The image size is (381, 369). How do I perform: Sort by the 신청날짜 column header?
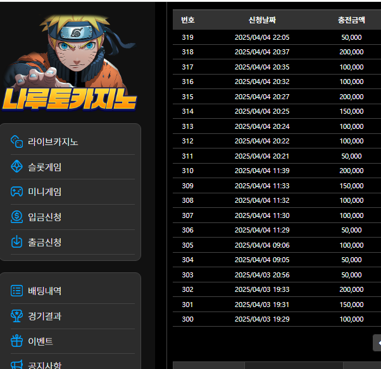click(262, 20)
